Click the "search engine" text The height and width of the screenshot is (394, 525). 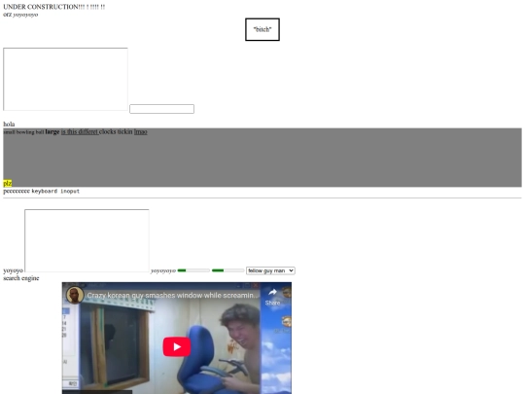pos(21,278)
